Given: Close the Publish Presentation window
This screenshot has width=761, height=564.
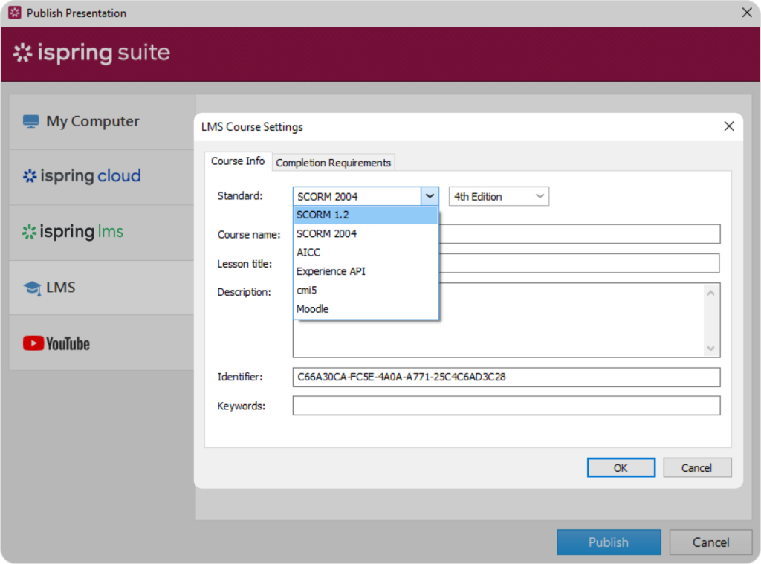Looking at the screenshot, I should point(747,13).
